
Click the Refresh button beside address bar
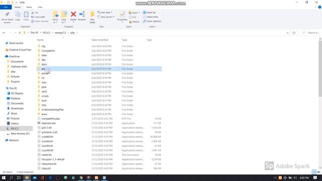(x=294, y=33)
